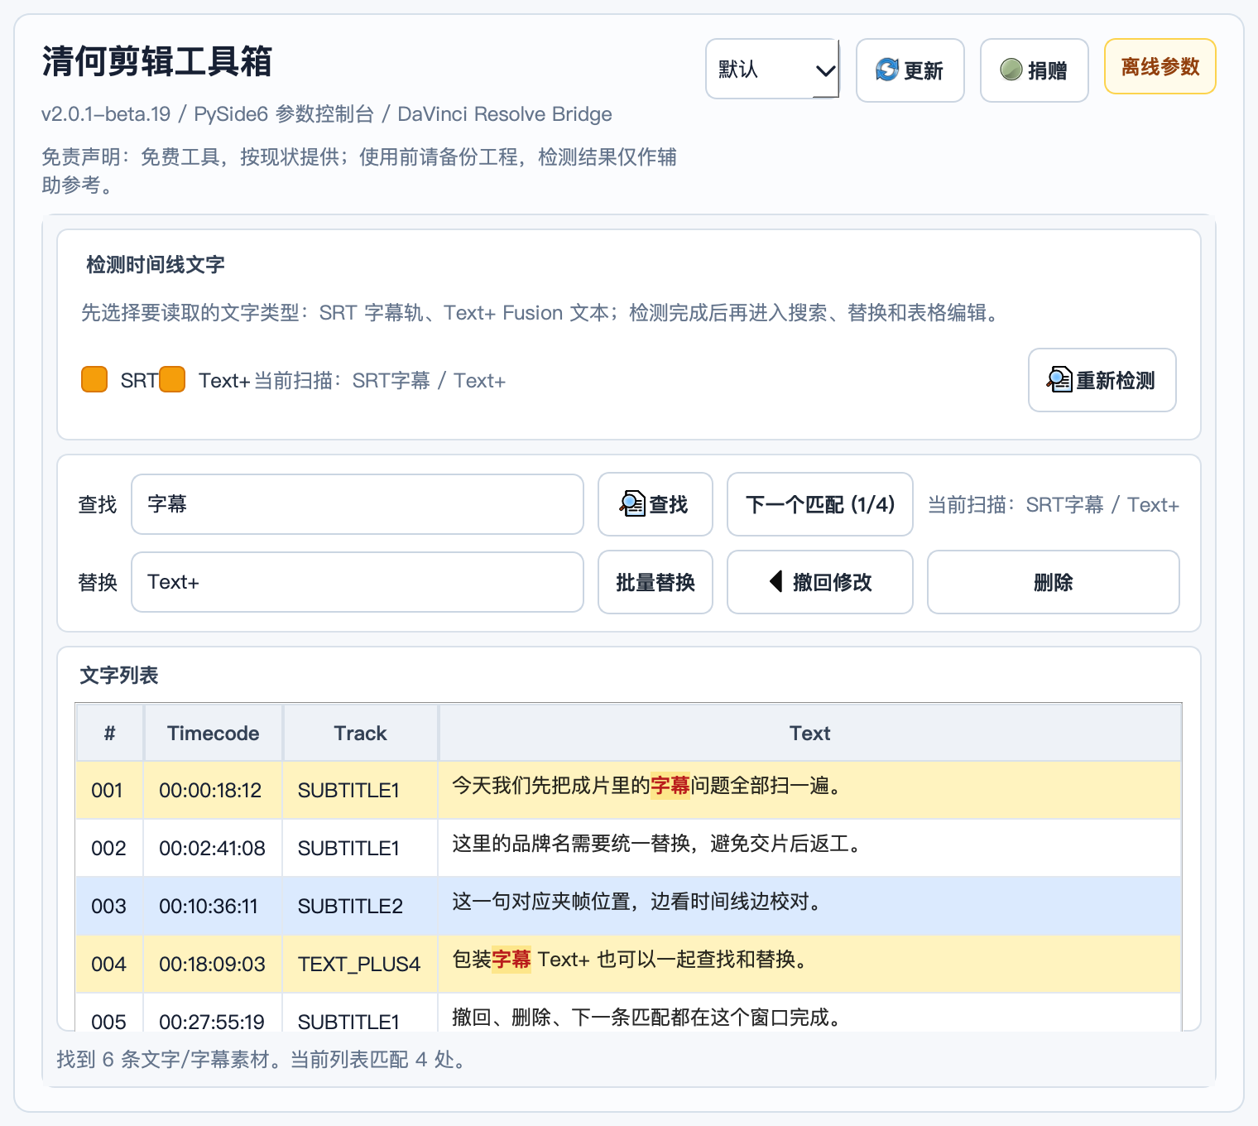The width and height of the screenshot is (1258, 1126).
Task: Click the 离线参数 button
Action: tap(1160, 66)
